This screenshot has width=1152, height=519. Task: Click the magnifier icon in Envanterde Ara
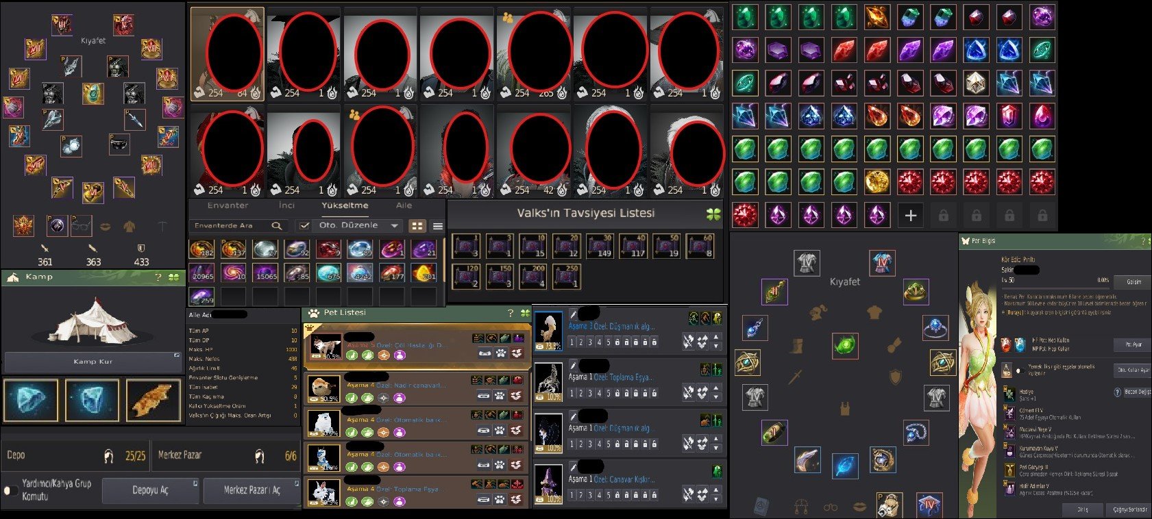point(276,225)
